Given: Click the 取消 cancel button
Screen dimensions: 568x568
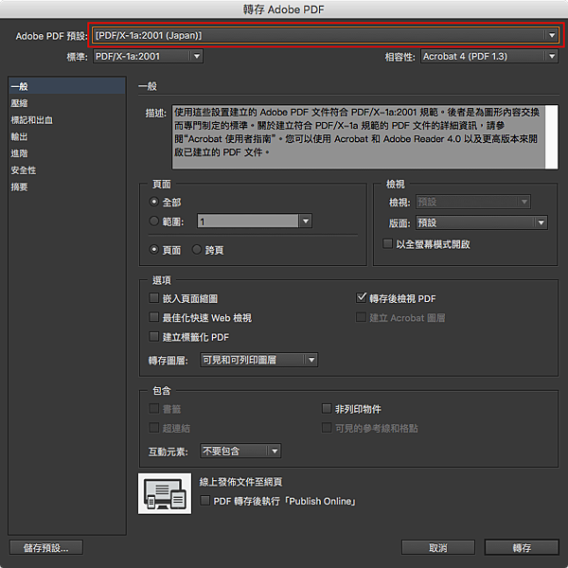Looking at the screenshot, I should (438, 547).
